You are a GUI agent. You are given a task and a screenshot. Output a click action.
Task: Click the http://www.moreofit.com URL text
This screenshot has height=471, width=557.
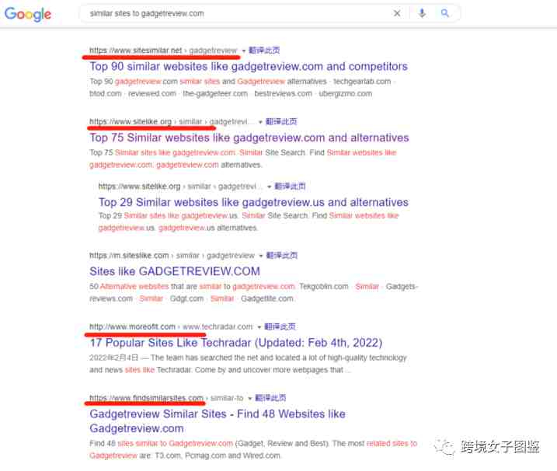[133, 327]
